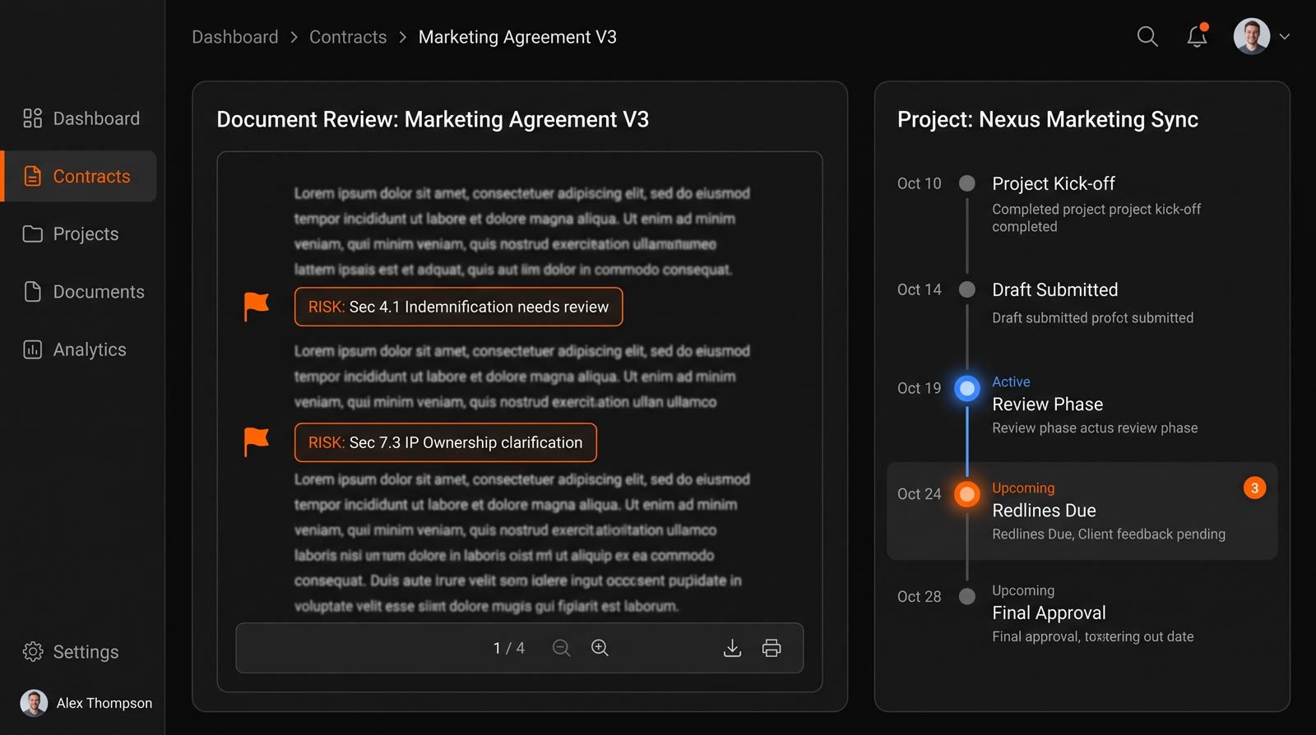
Task: Click the Oct 28 date label
Action: pos(919,597)
